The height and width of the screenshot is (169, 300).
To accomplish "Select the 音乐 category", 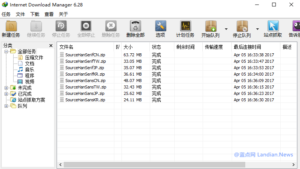I will (29, 70).
